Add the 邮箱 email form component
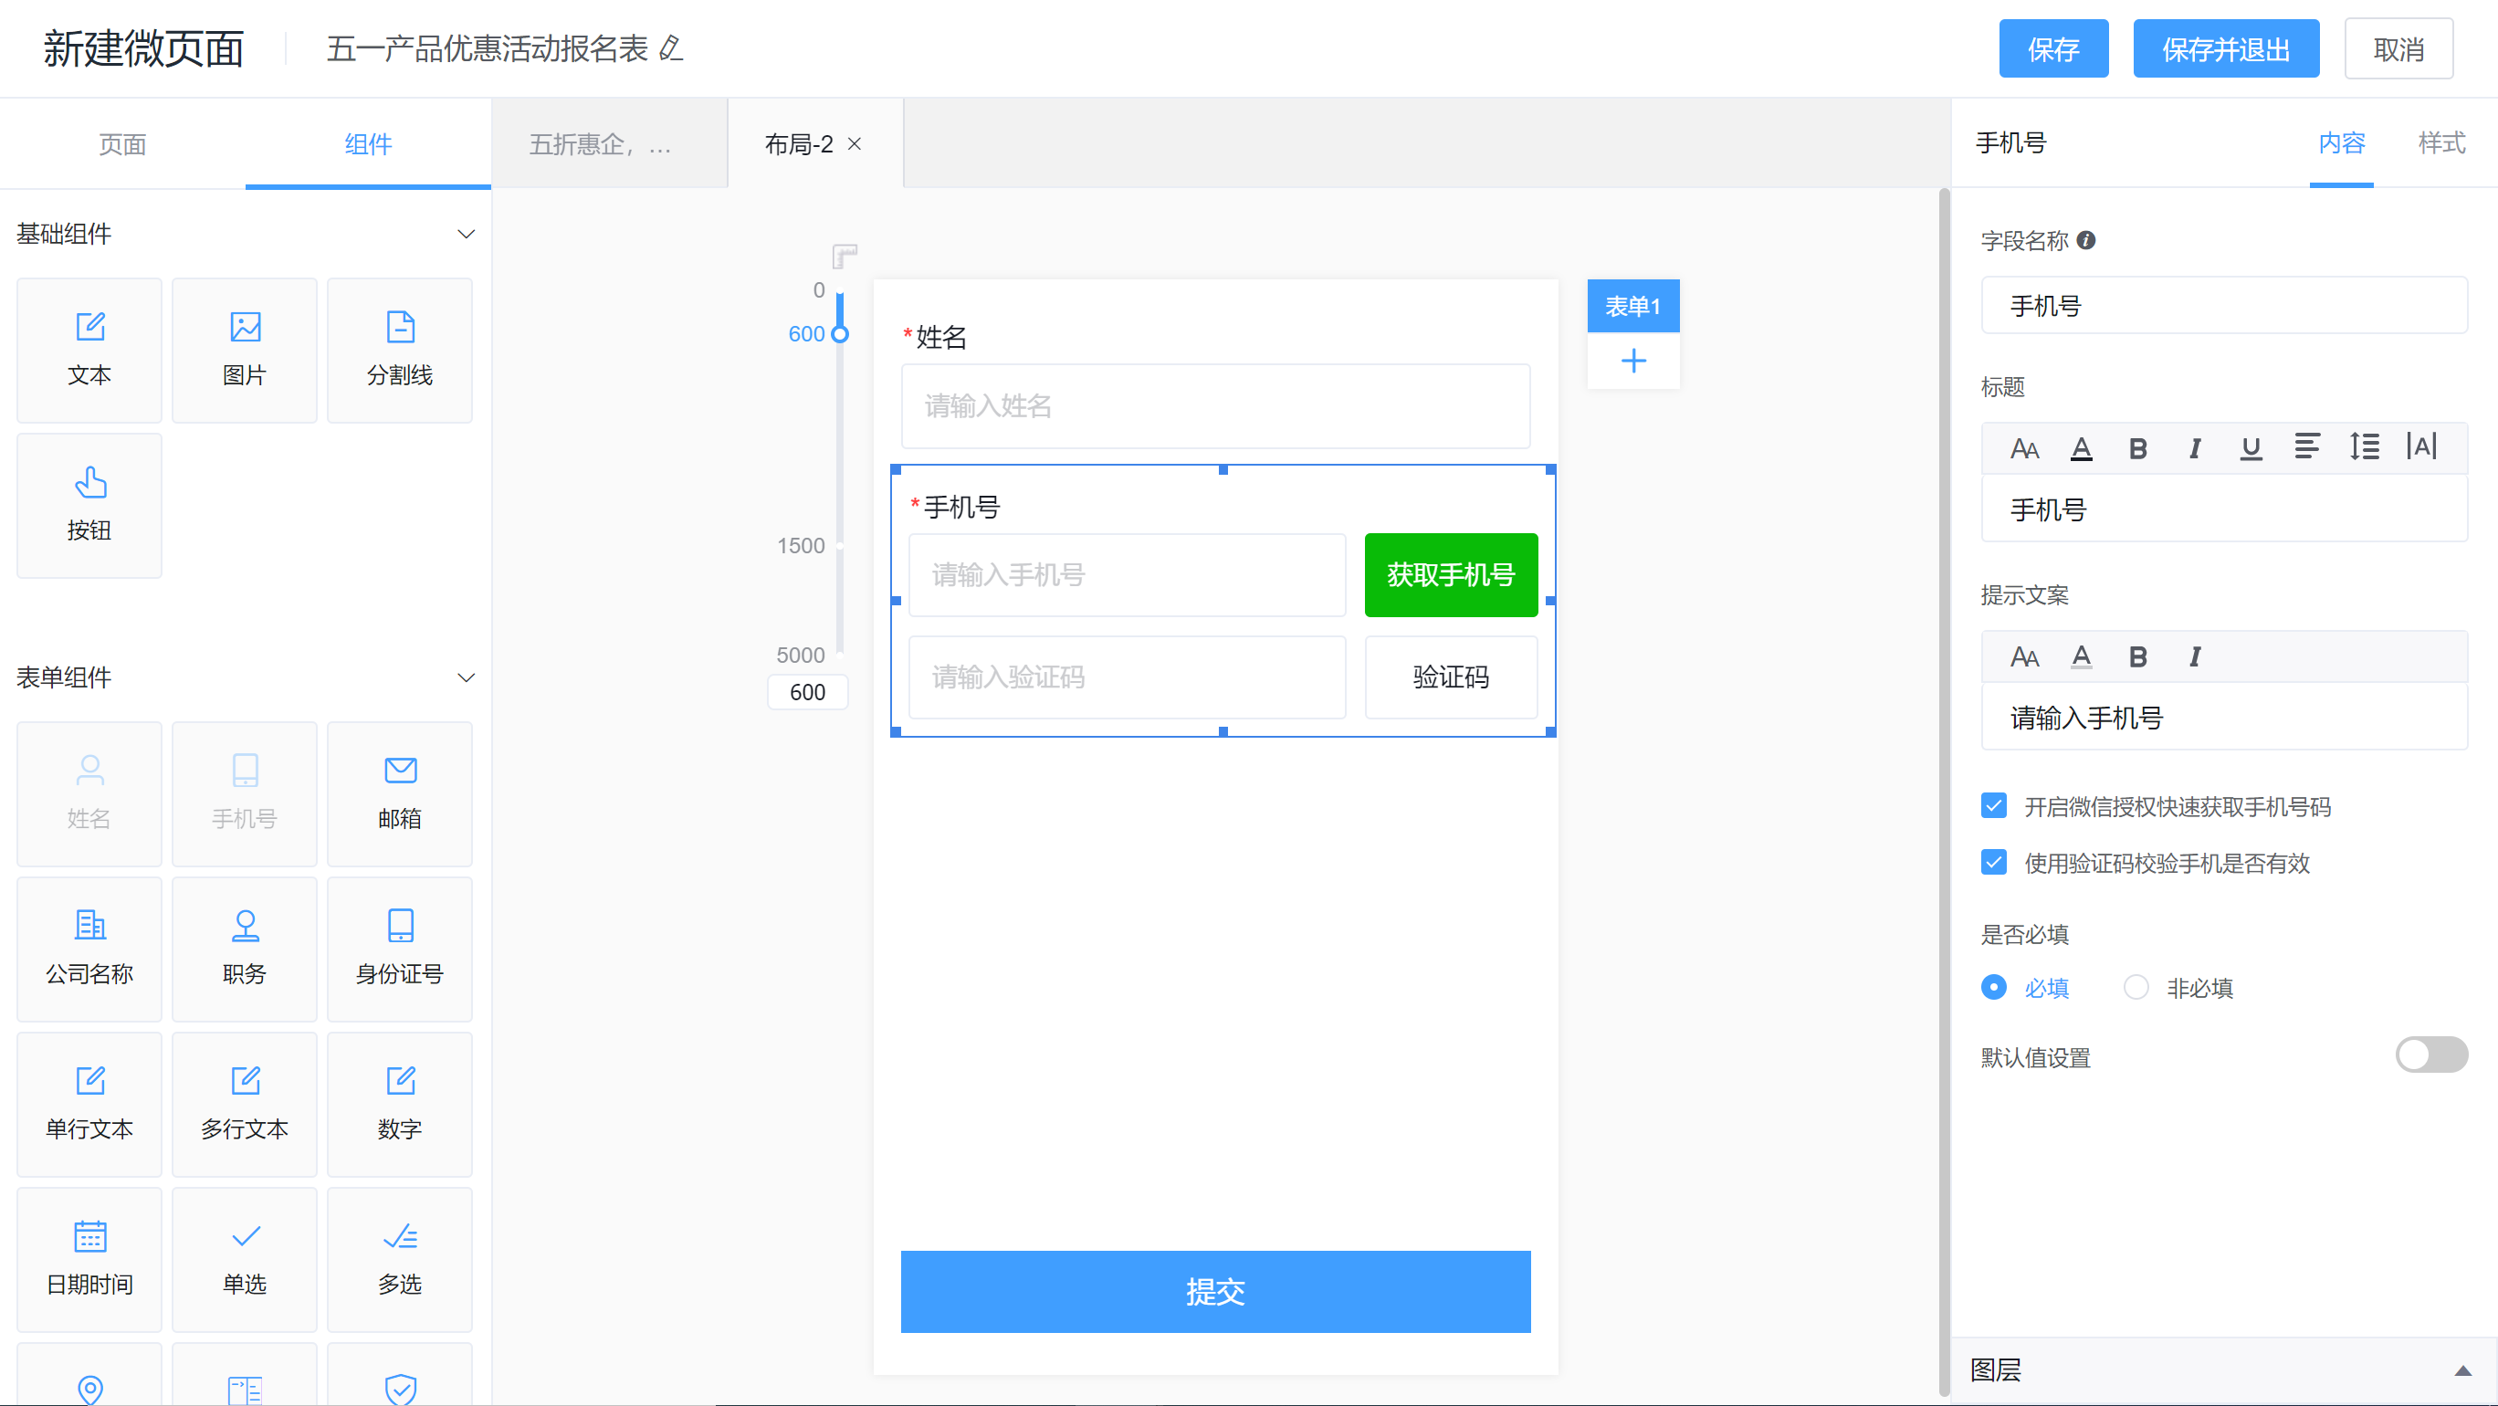Viewport: 2498px width, 1406px height. (x=400, y=793)
